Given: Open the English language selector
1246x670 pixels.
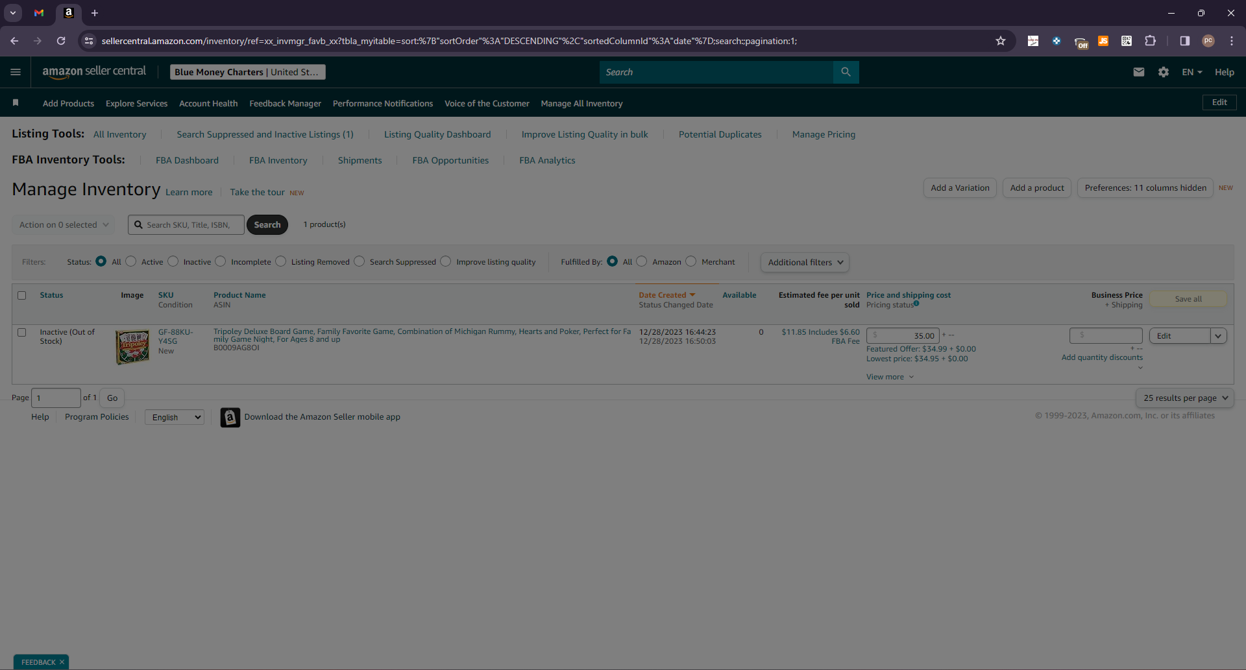Looking at the screenshot, I should click(175, 417).
